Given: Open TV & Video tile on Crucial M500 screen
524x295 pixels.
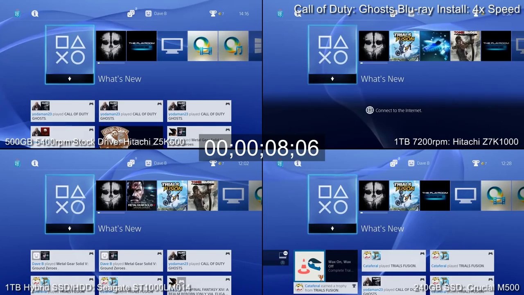Looking at the screenshot, I should (465, 195).
